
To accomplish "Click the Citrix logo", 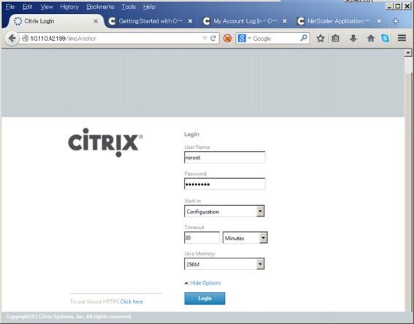I will point(105,142).
